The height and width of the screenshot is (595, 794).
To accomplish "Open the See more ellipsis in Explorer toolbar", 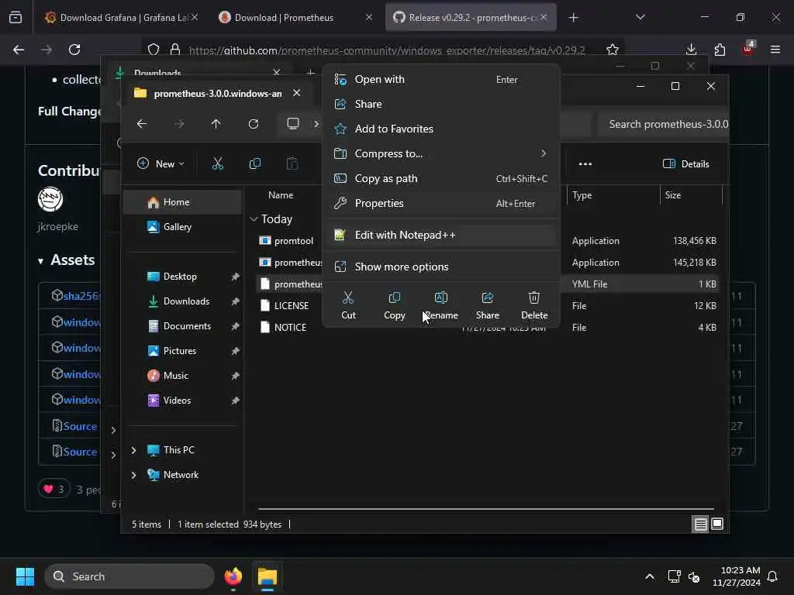I will [585, 163].
